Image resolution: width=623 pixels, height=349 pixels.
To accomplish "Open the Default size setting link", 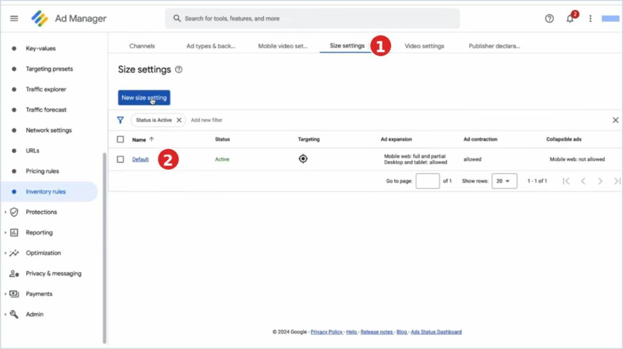I will point(141,160).
